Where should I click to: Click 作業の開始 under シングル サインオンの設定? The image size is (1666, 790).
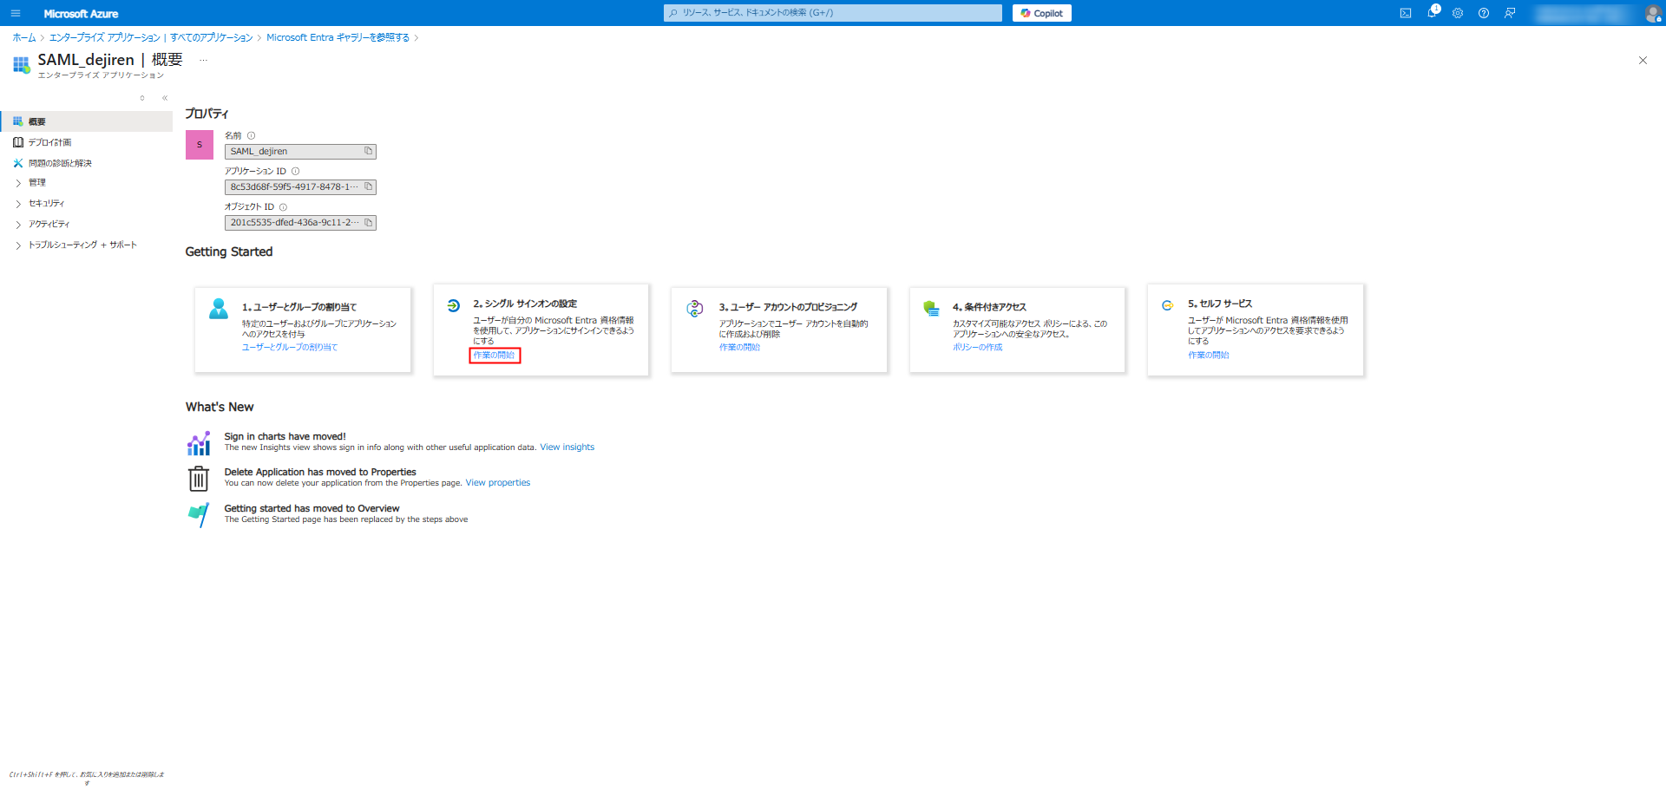coord(494,355)
